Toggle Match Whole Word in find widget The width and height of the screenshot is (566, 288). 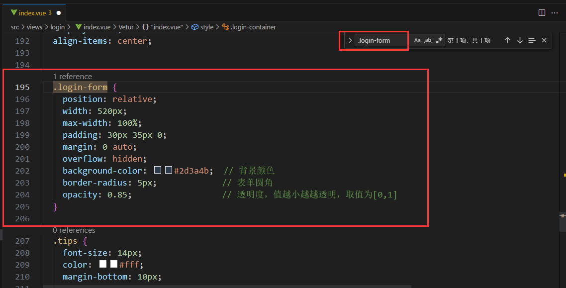428,40
